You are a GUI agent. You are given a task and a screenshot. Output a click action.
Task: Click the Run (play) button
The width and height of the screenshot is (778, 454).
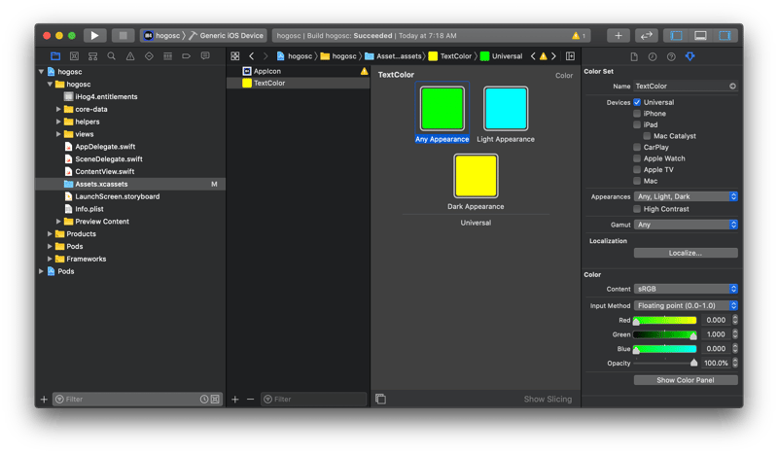coord(95,35)
